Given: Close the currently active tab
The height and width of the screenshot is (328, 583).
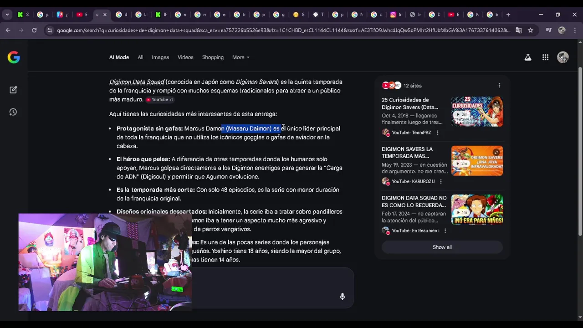Looking at the screenshot, I should (x=105, y=15).
